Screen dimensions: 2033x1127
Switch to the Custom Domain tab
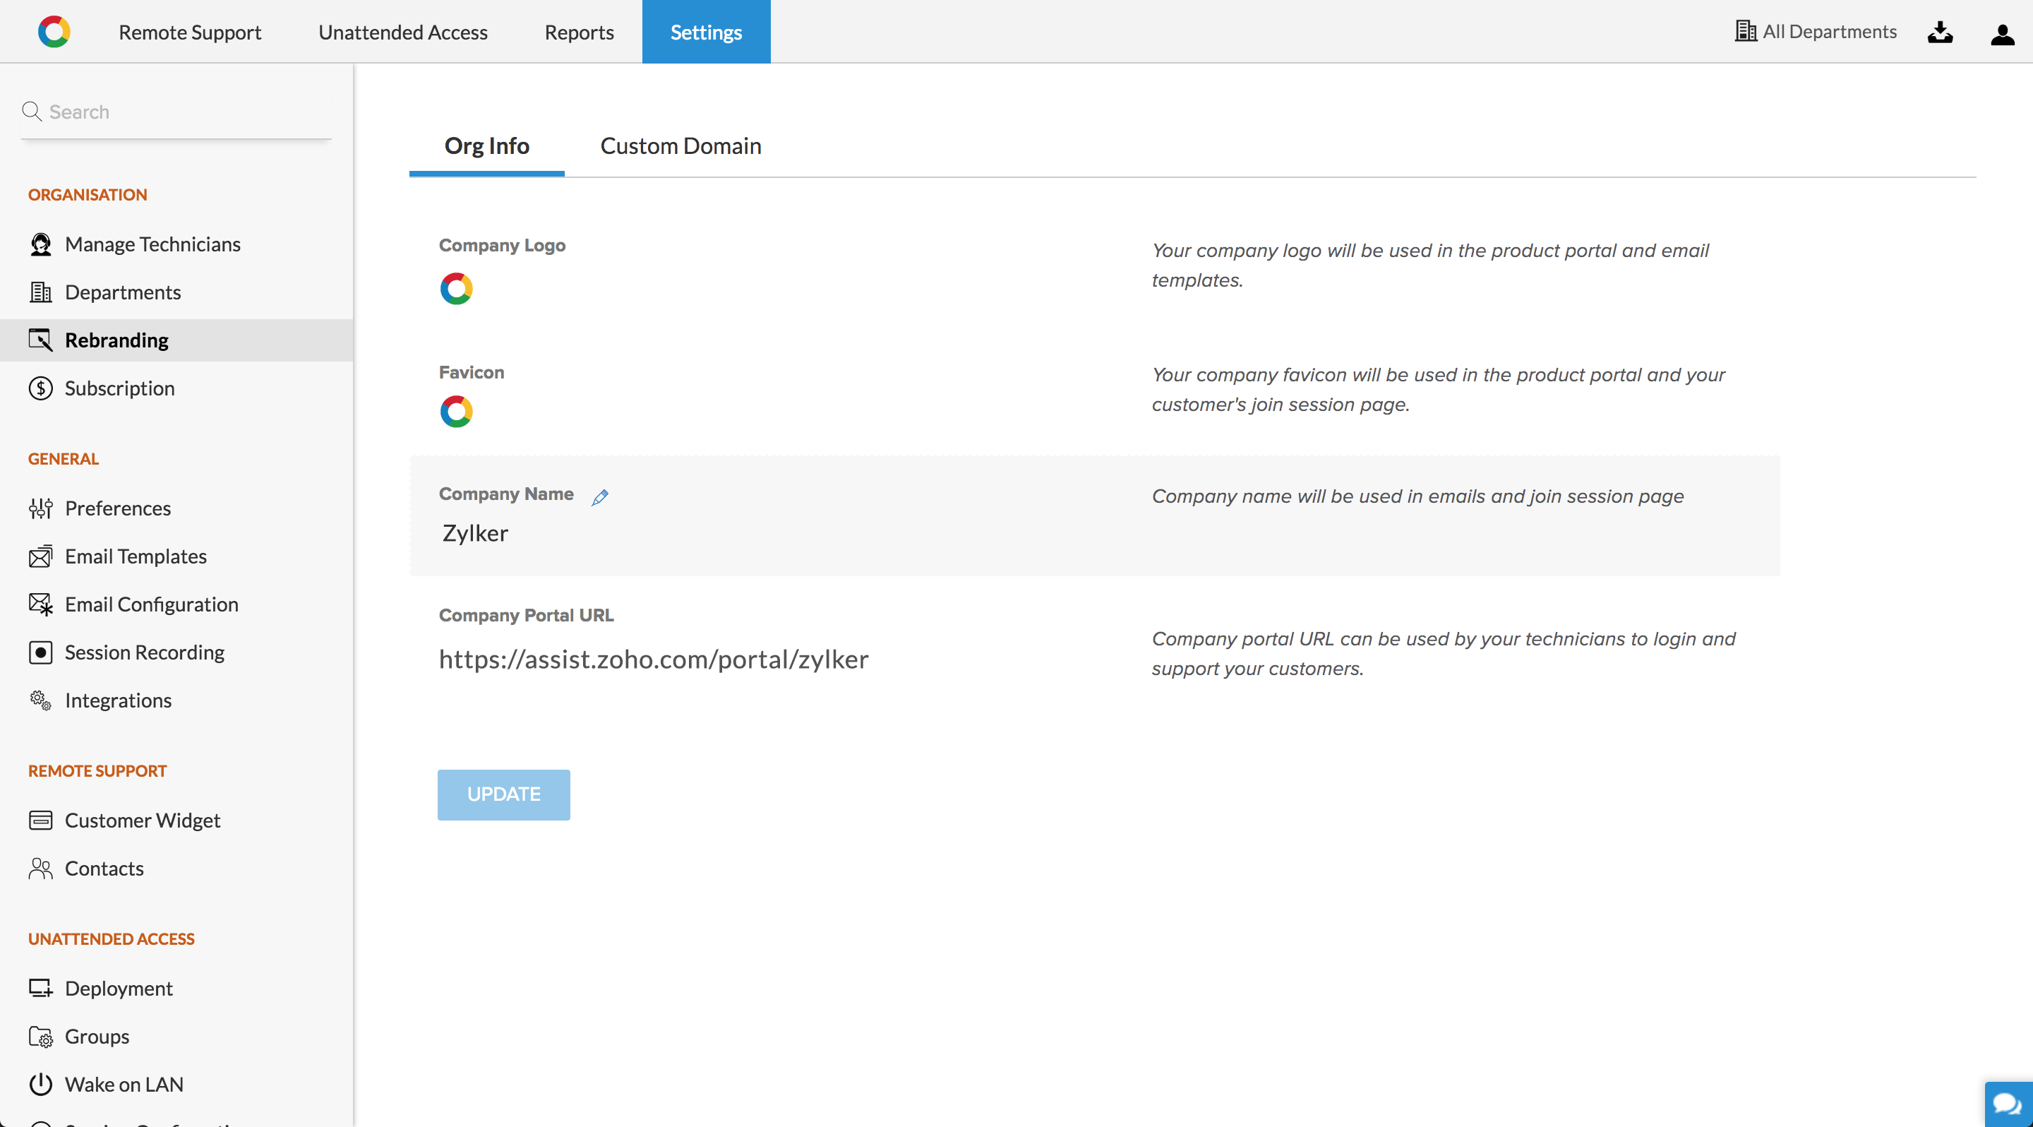tap(680, 146)
